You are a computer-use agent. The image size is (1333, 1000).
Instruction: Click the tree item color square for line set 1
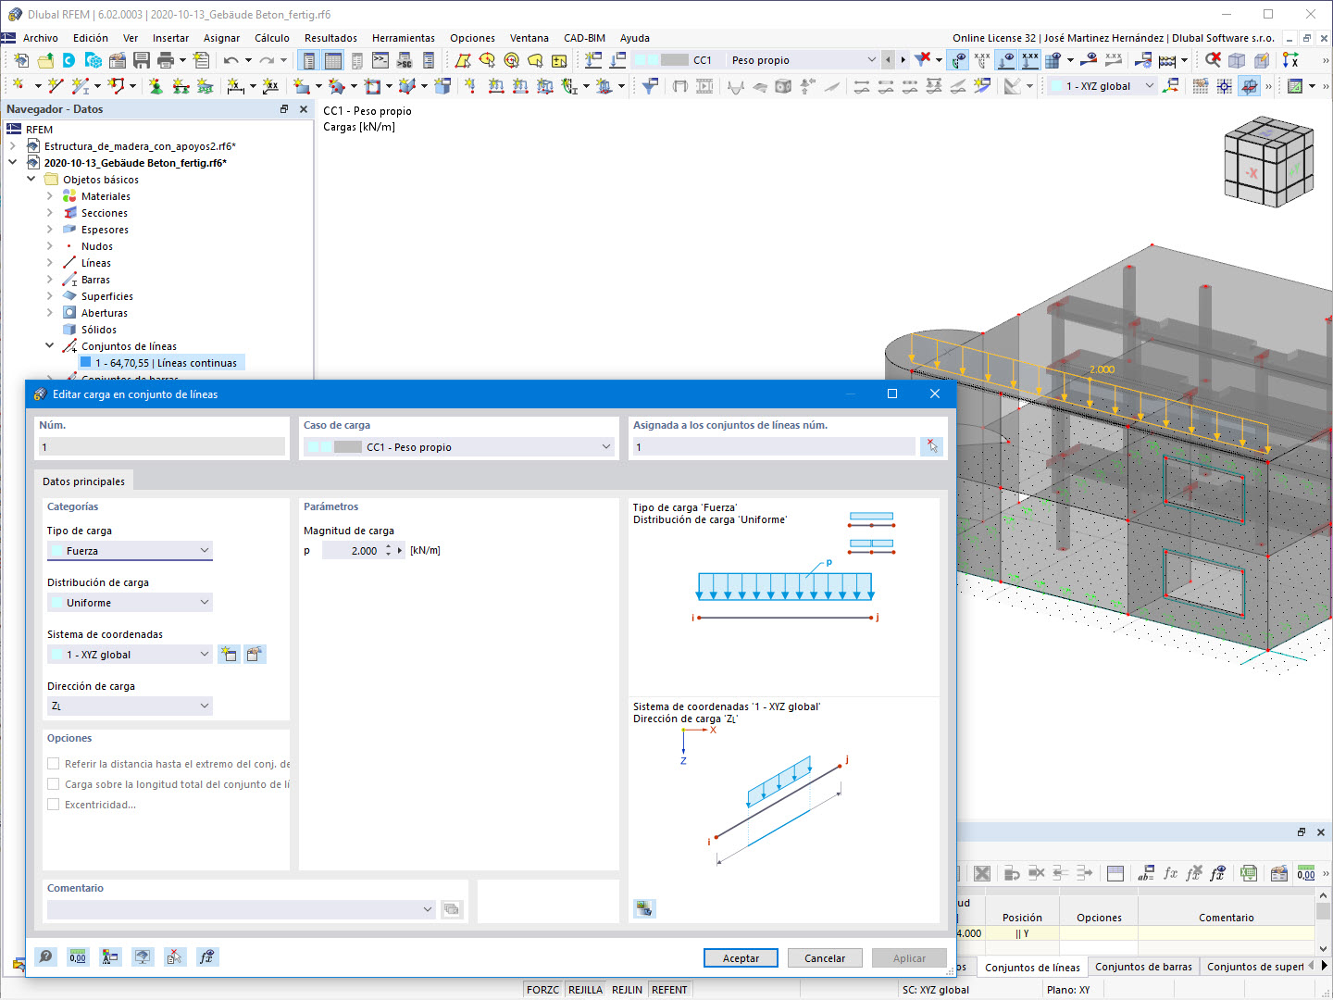coord(85,363)
